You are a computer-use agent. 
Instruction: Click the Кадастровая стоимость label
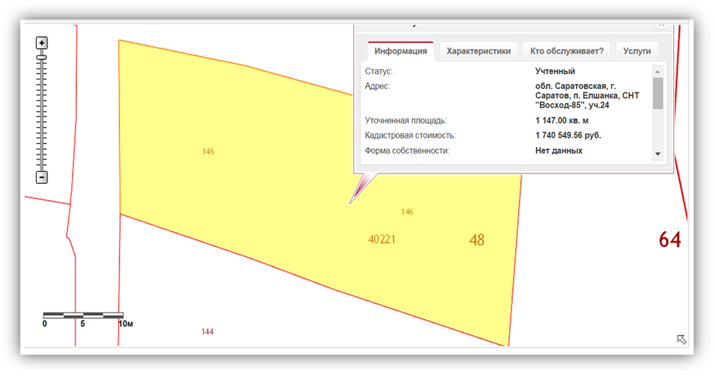click(410, 136)
